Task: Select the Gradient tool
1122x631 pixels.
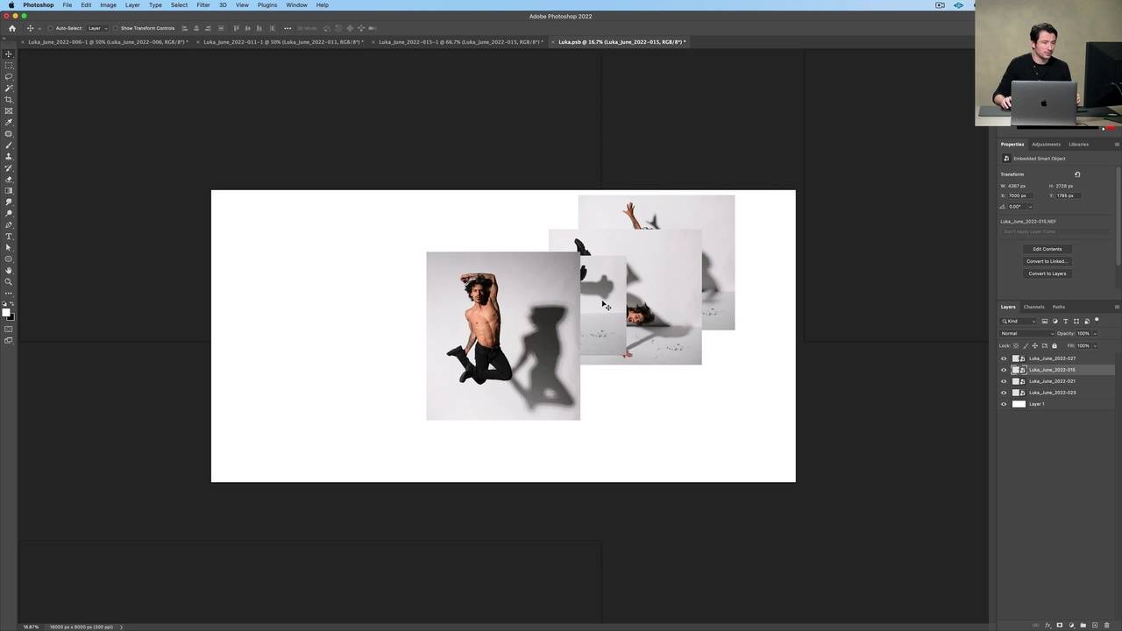Action: 9,190
